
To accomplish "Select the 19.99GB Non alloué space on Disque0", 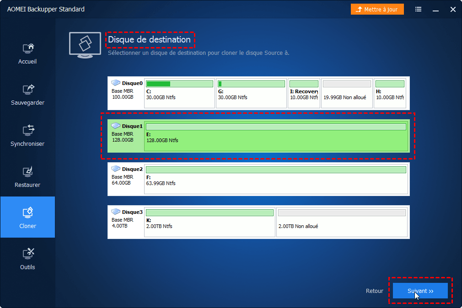I will [x=347, y=92].
